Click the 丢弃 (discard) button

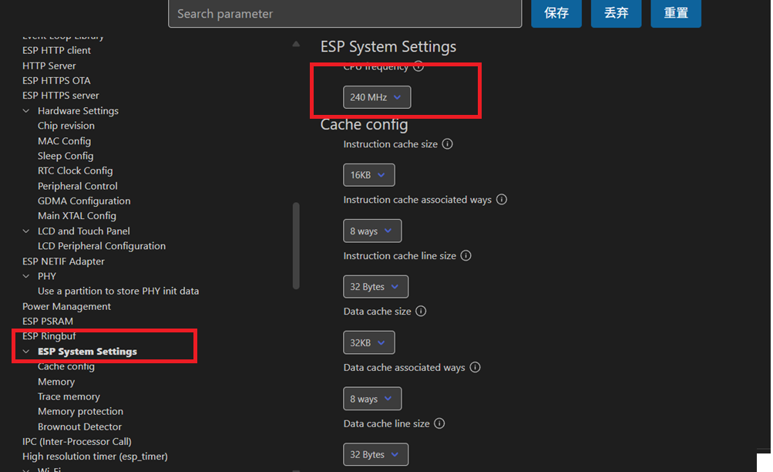pyautogui.click(x=617, y=13)
